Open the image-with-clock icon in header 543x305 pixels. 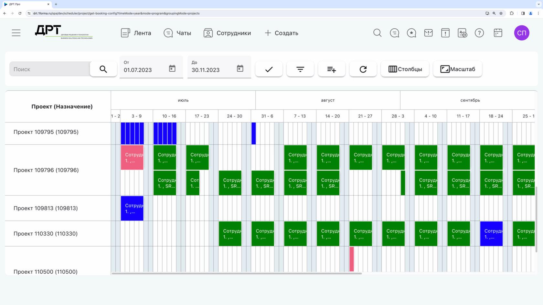(x=462, y=33)
